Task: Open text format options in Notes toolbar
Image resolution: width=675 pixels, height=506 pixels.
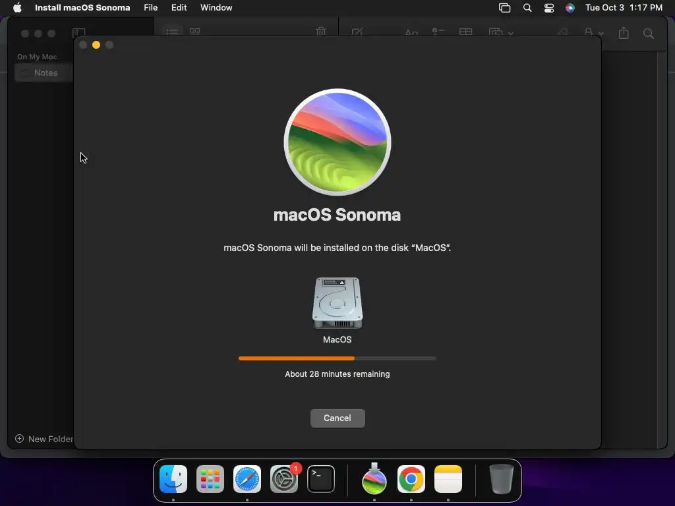Action: (411, 32)
